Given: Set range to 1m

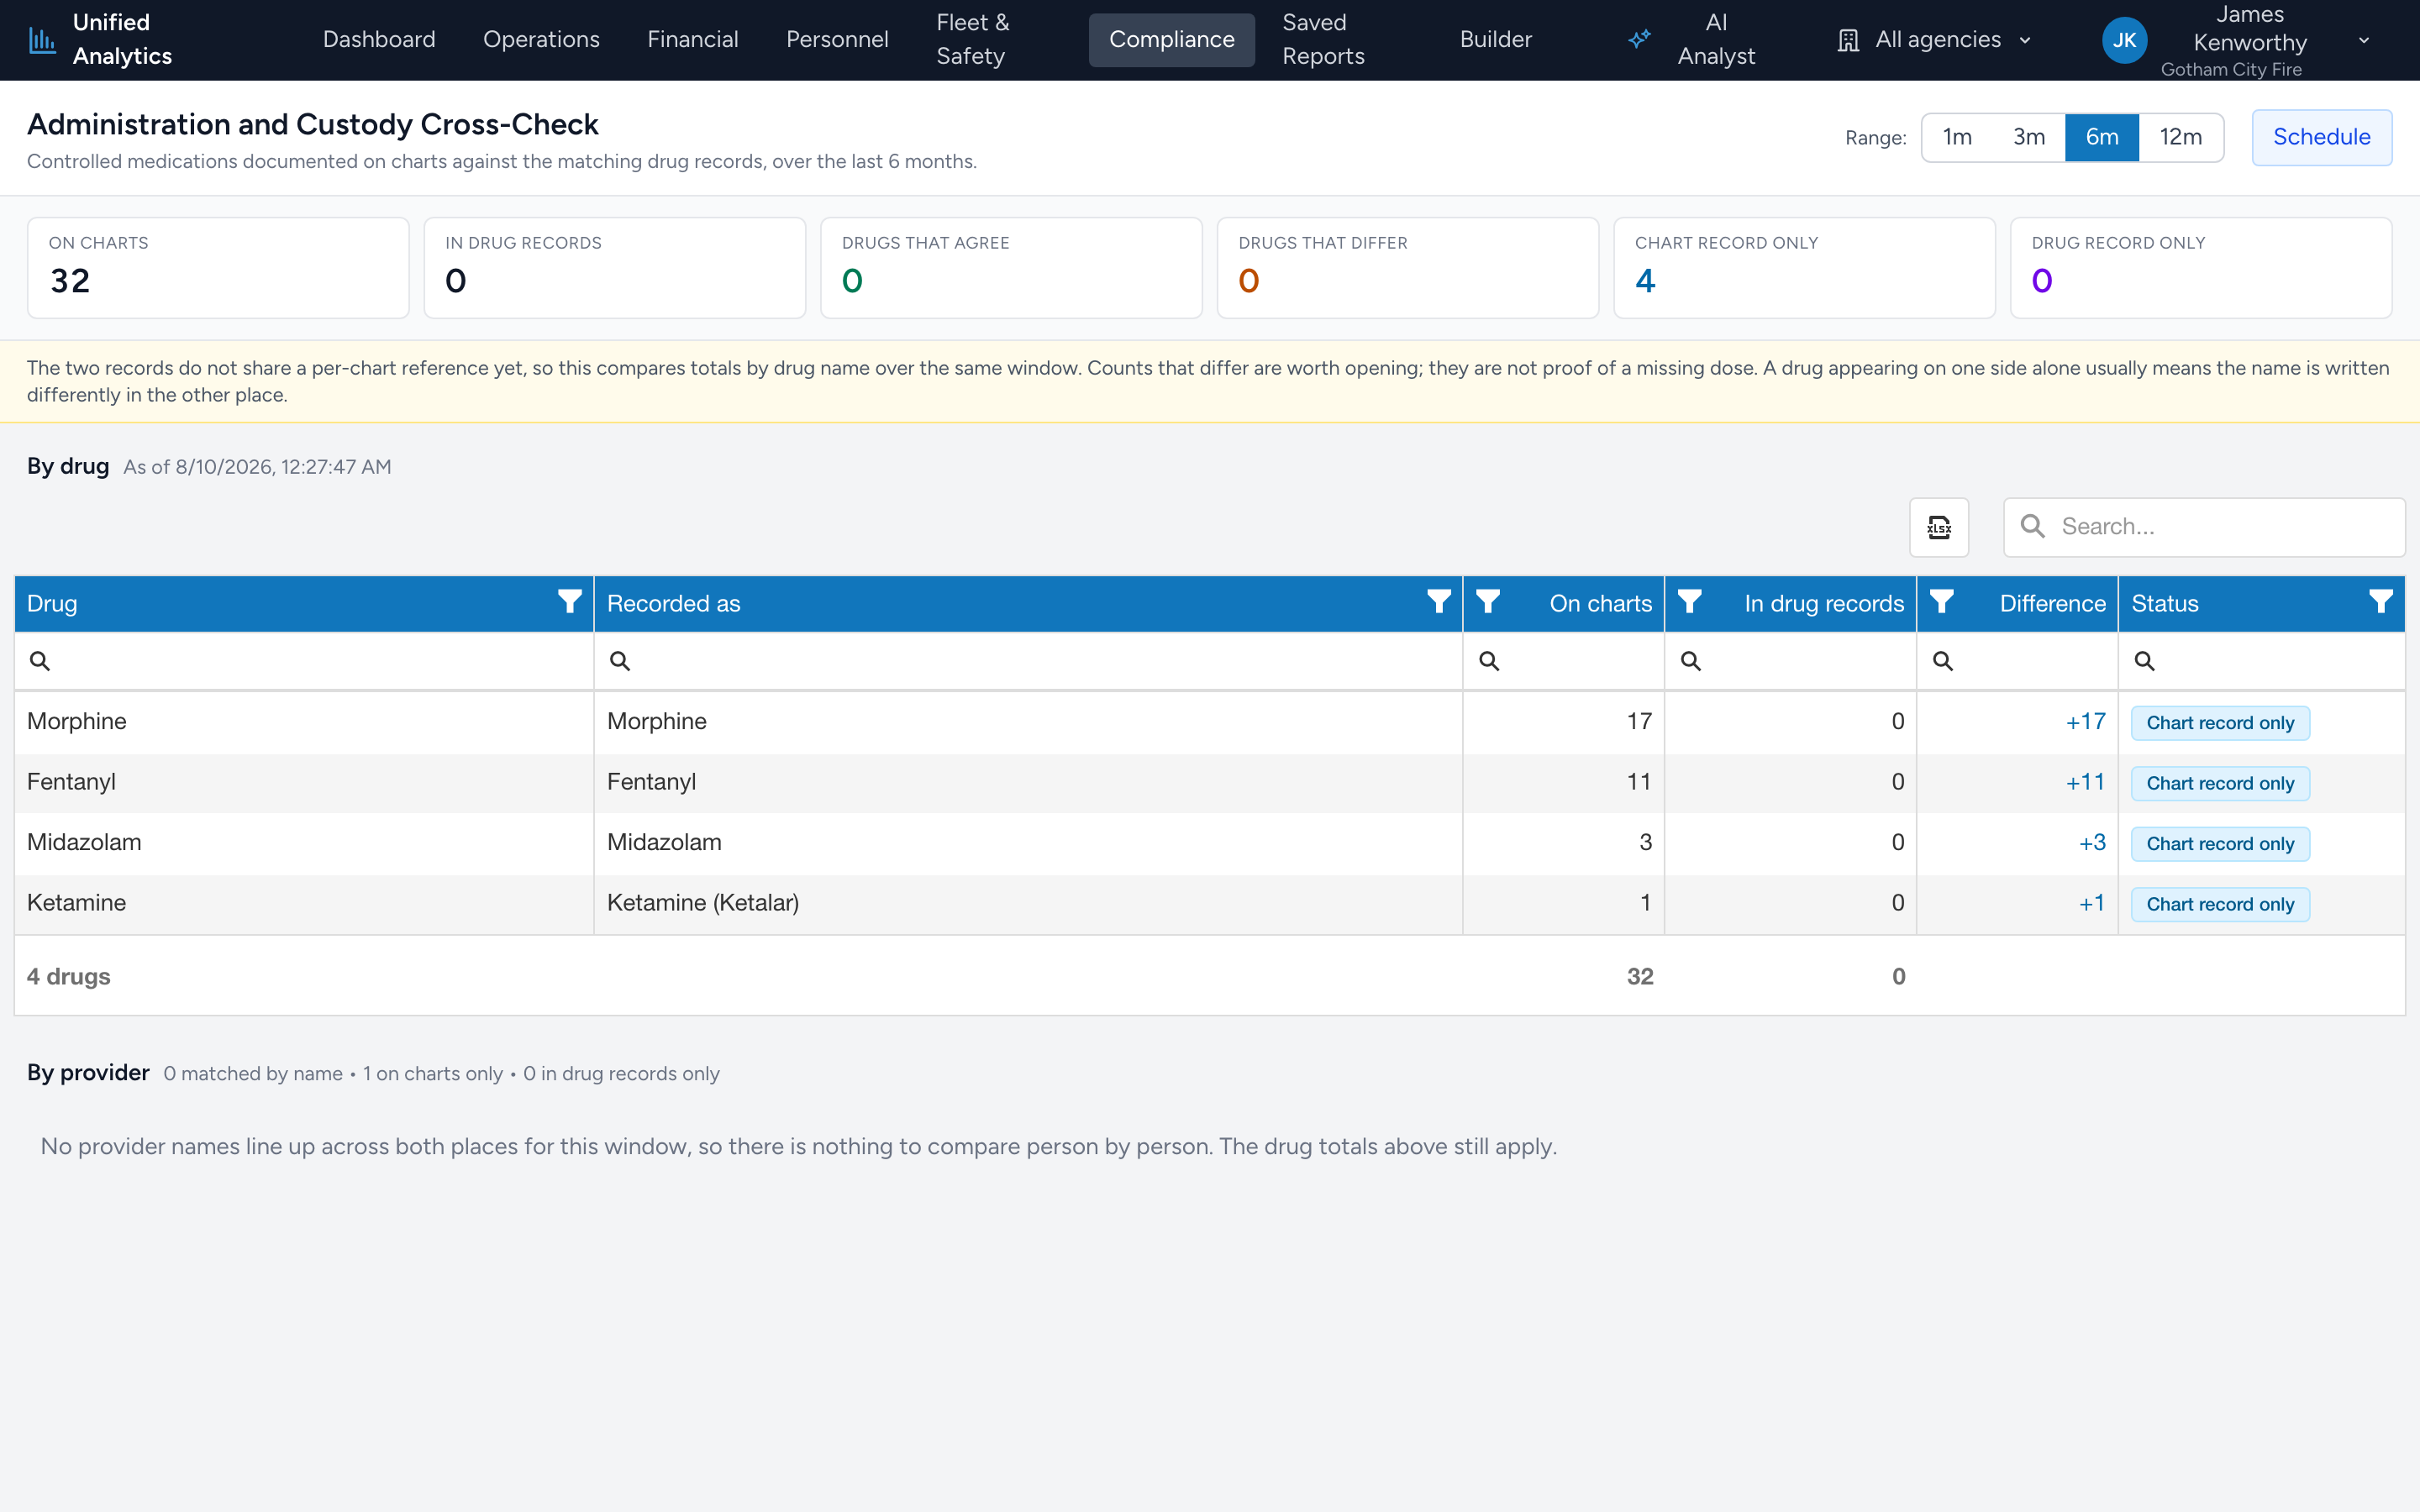Looking at the screenshot, I should [1957, 137].
